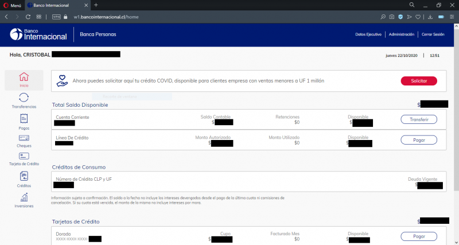Click Cerrar Sesión to log out
The width and height of the screenshot is (459, 245).
tap(433, 34)
